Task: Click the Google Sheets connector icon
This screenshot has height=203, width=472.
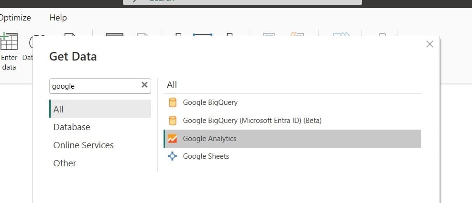Action: click(x=173, y=156)
